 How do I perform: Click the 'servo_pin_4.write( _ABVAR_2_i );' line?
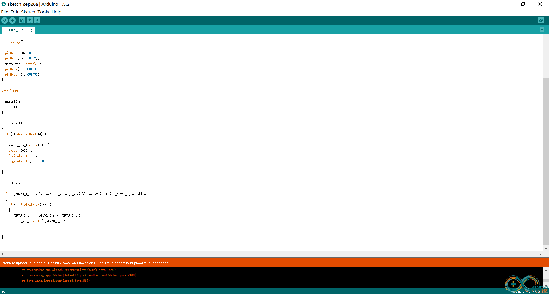click(39, 221)
